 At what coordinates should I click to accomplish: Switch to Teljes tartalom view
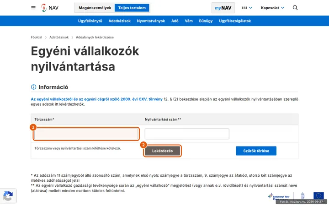[x=132, y=8]
